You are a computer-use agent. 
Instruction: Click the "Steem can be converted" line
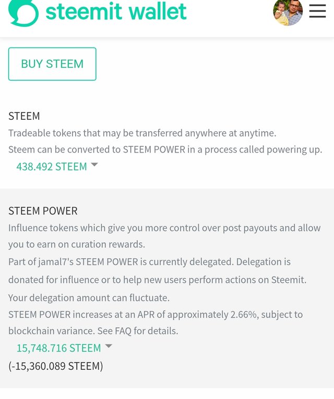point(165,149)
